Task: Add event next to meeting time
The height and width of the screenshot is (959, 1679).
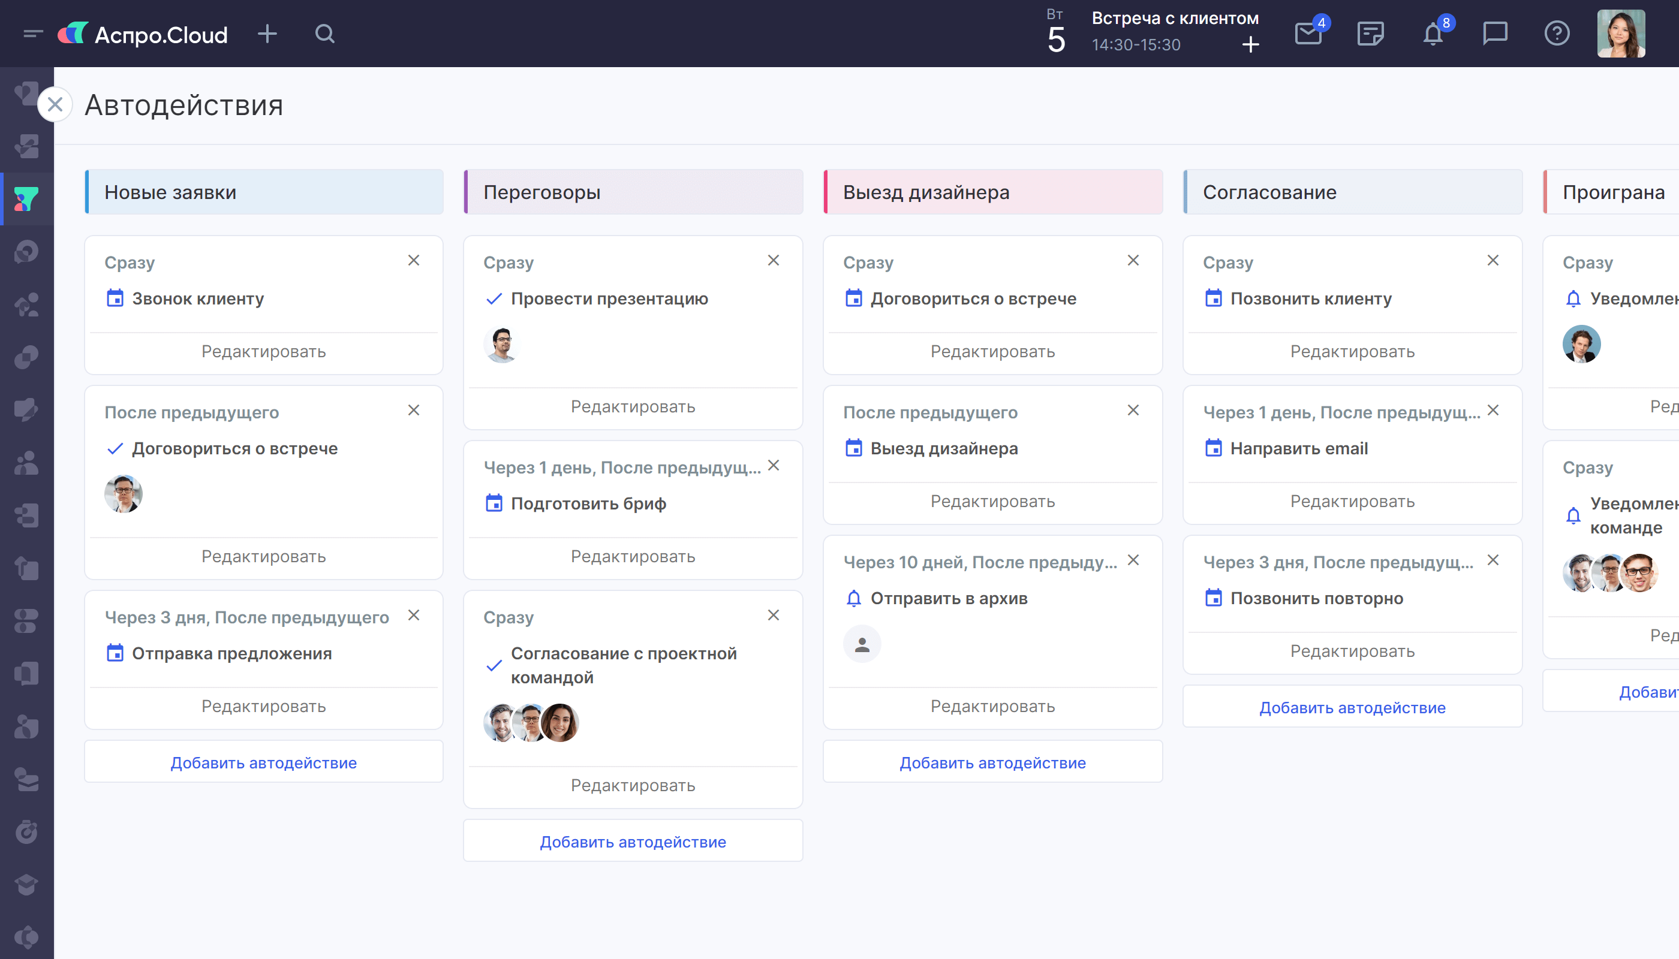Action: (x=1250, y=45)
